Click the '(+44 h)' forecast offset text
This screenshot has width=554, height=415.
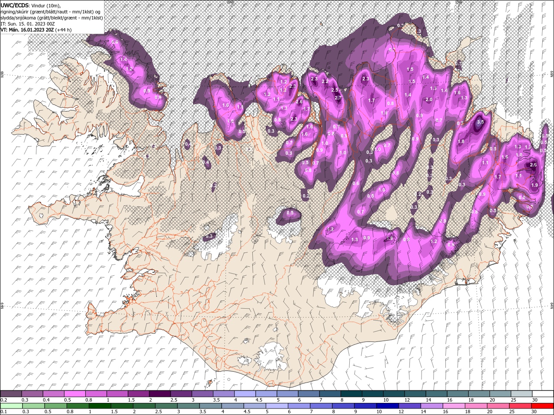coord(63,30)
